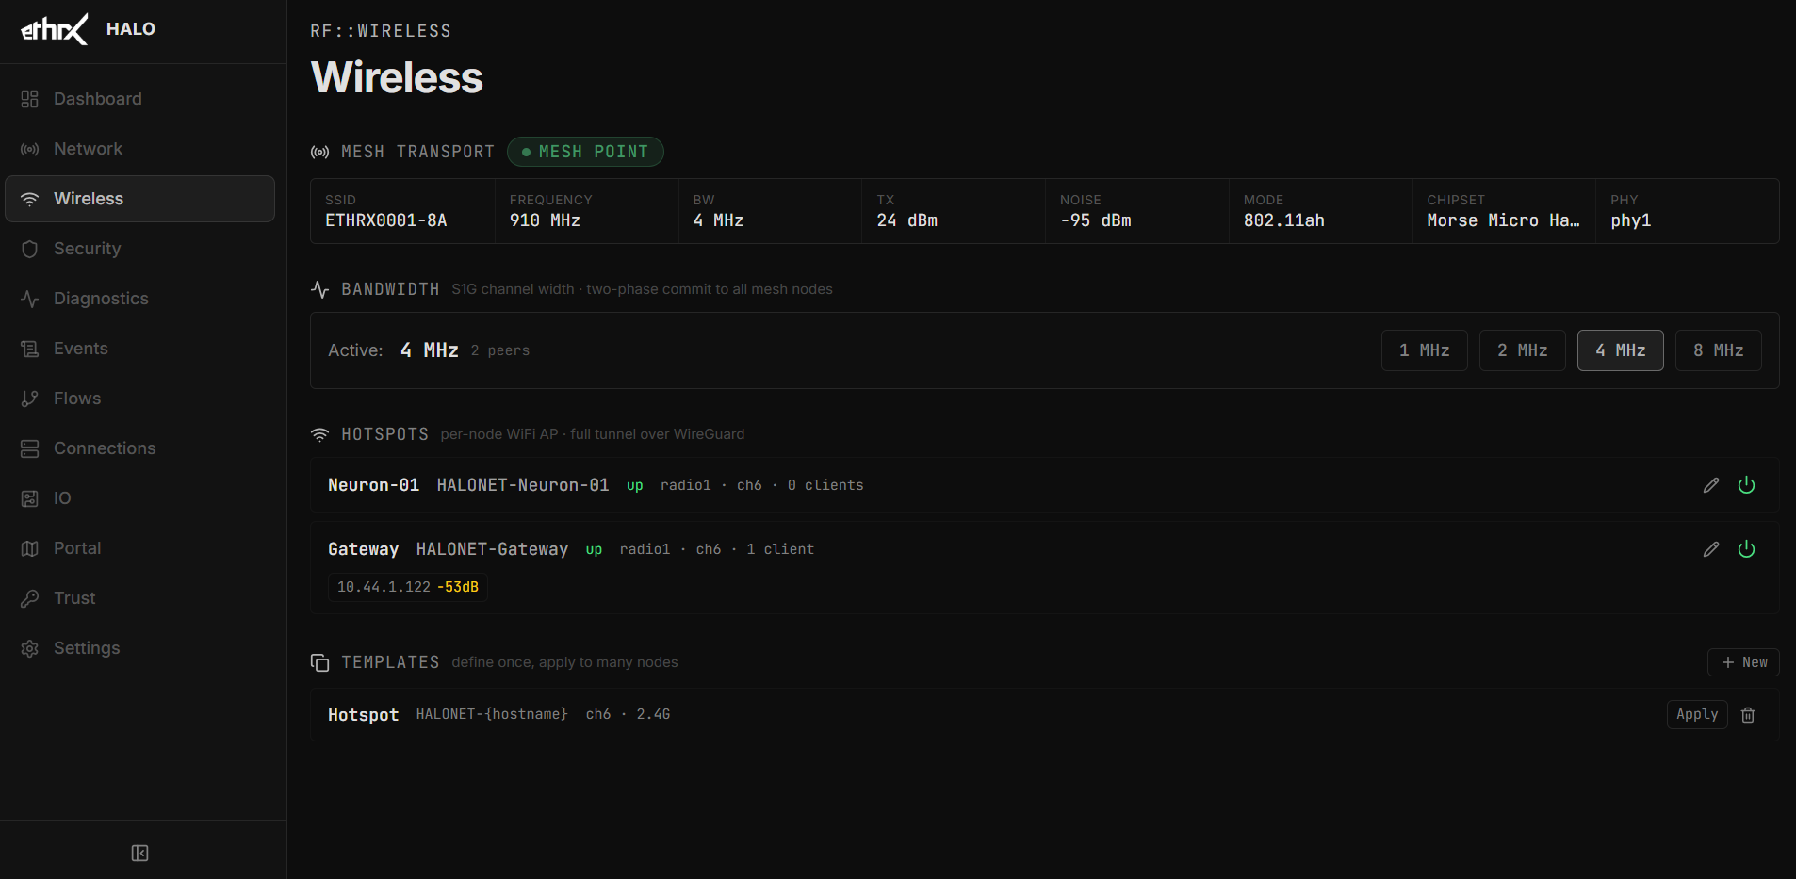Image resolution: width=1796 pixels, height=879 pixels.
Task: Select 1 MHz bandwidth
Action: click(x=1425, y=350)
